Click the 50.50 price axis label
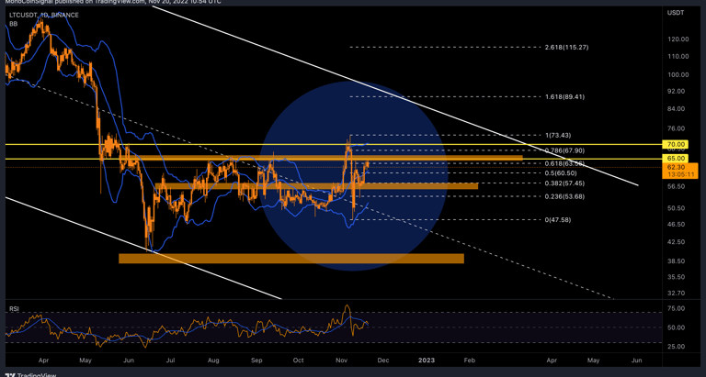Screen dimensions: 706x377 pos(678,208)
